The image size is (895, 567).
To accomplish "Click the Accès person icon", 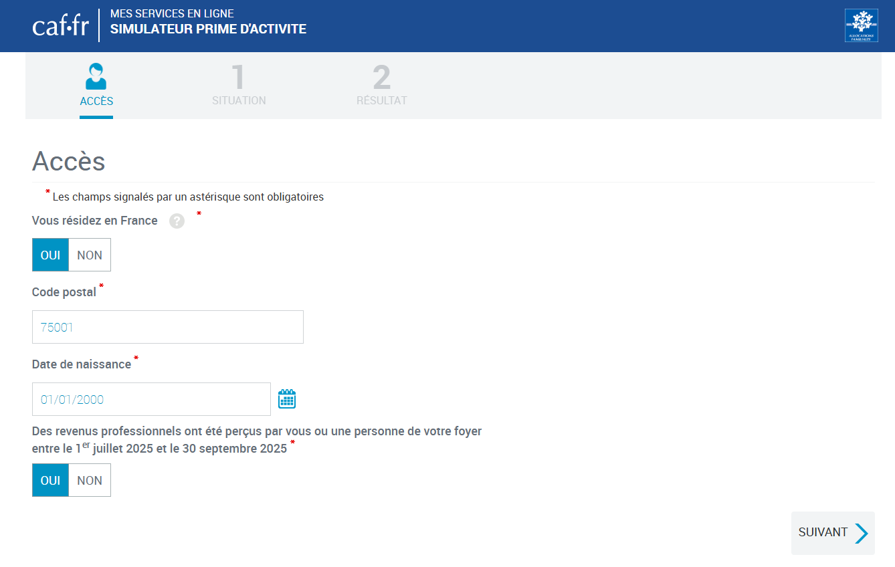I will (x=96, y=76).
